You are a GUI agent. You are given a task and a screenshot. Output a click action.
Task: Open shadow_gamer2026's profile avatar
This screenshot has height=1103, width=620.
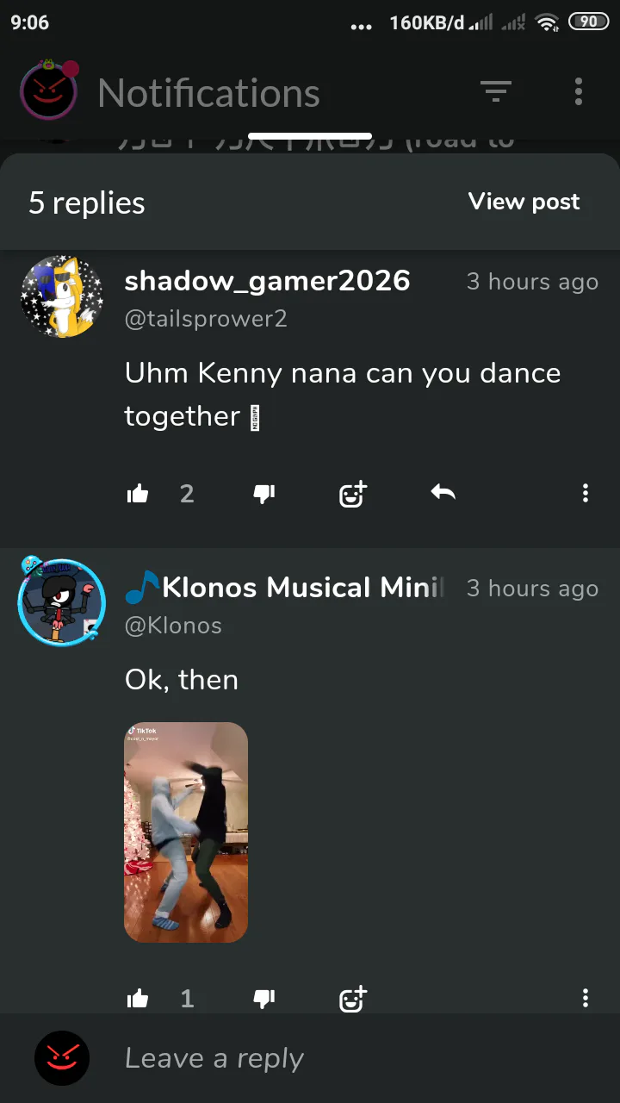pos(62,296)
